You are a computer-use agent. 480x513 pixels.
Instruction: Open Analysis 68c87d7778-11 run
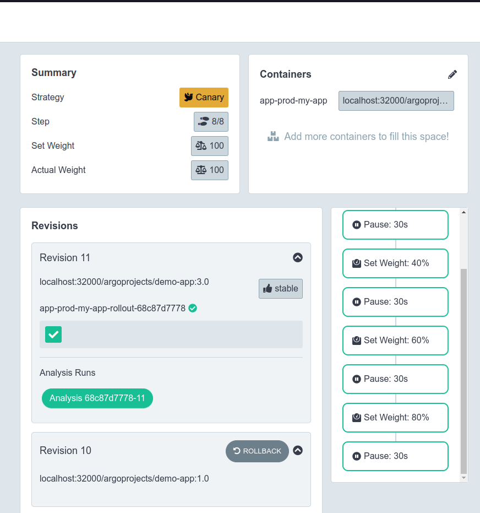pos(97,398)
